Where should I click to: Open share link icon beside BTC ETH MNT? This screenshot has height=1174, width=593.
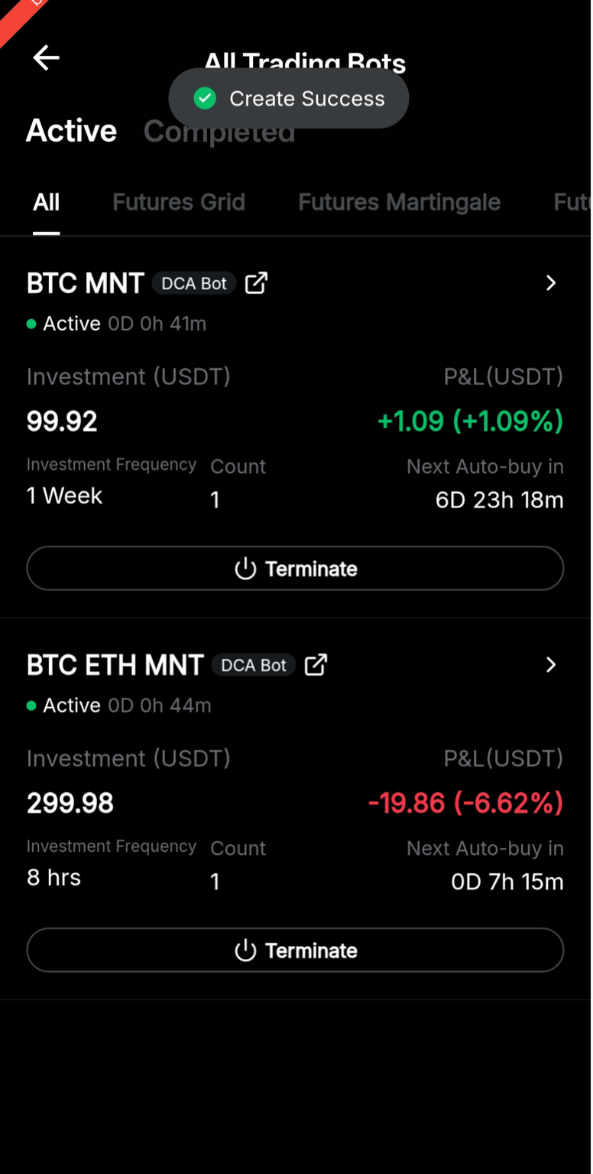[x=316, y=665]
